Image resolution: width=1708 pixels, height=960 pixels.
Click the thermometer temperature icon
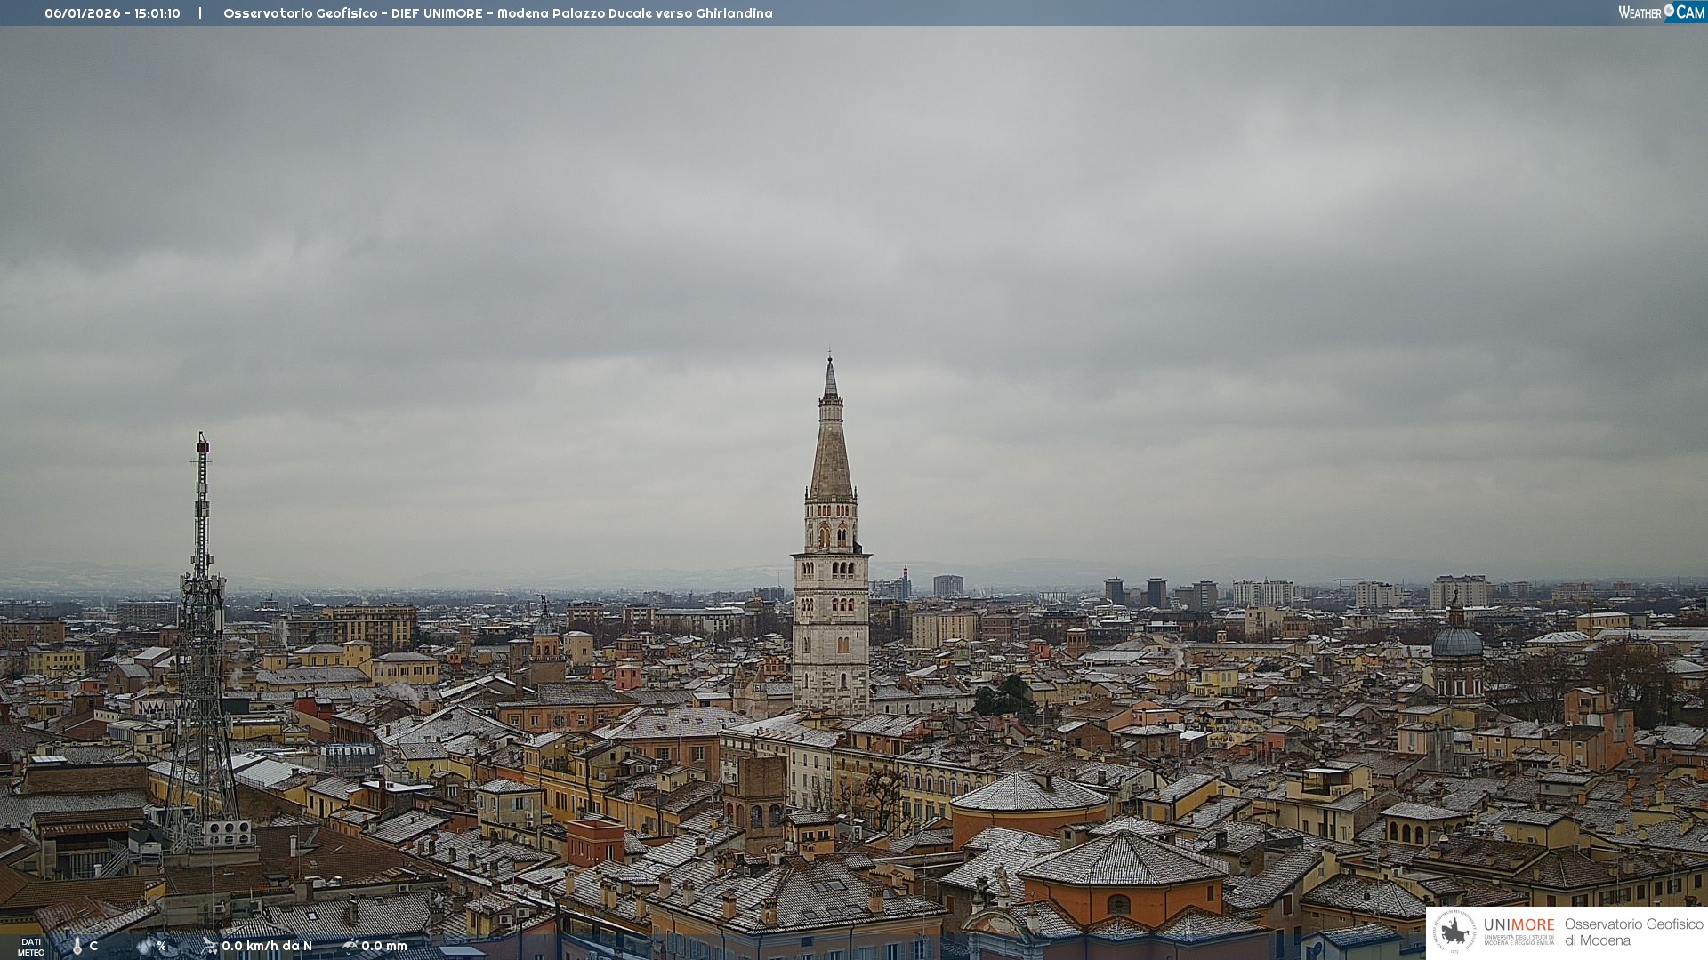pyautogui.click(x=77, y=946)
